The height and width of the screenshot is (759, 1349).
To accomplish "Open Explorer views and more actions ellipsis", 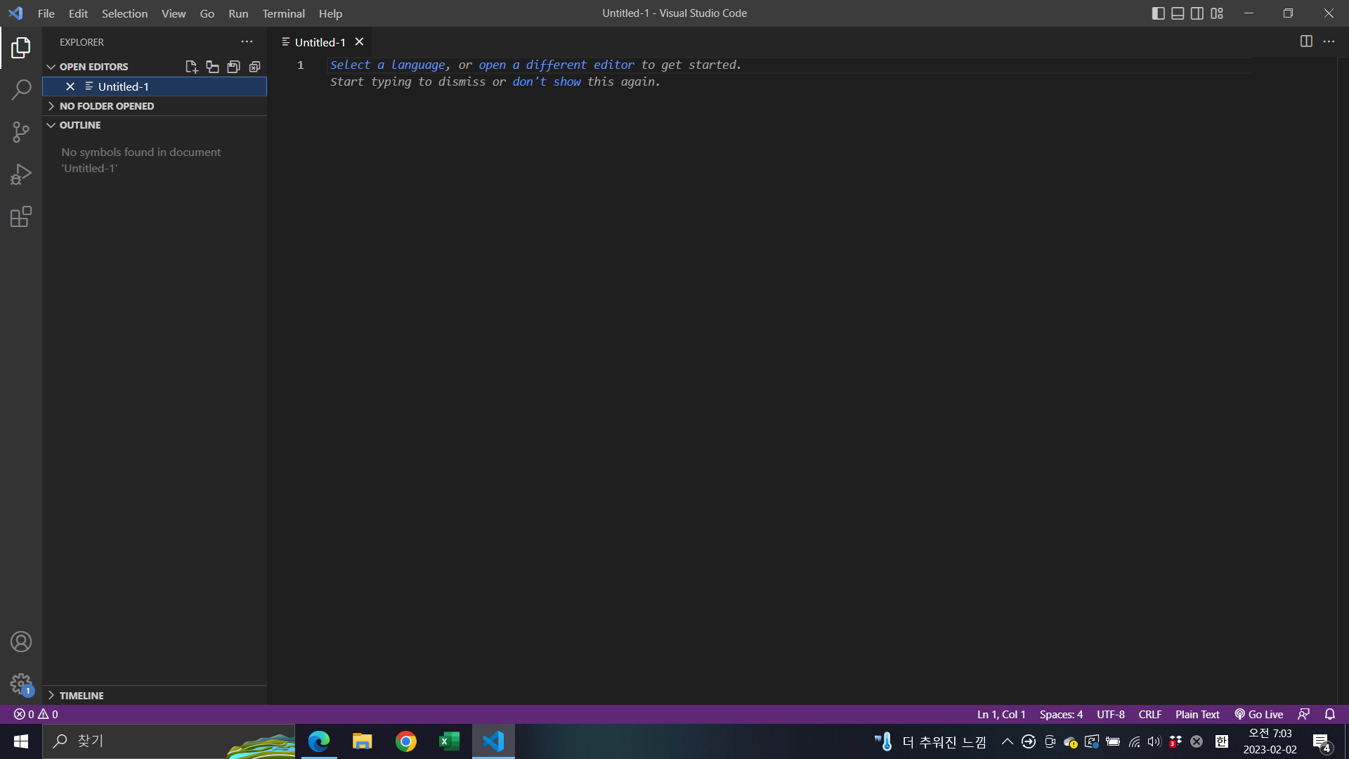I will pyautogui.click(x=247, y=42).
